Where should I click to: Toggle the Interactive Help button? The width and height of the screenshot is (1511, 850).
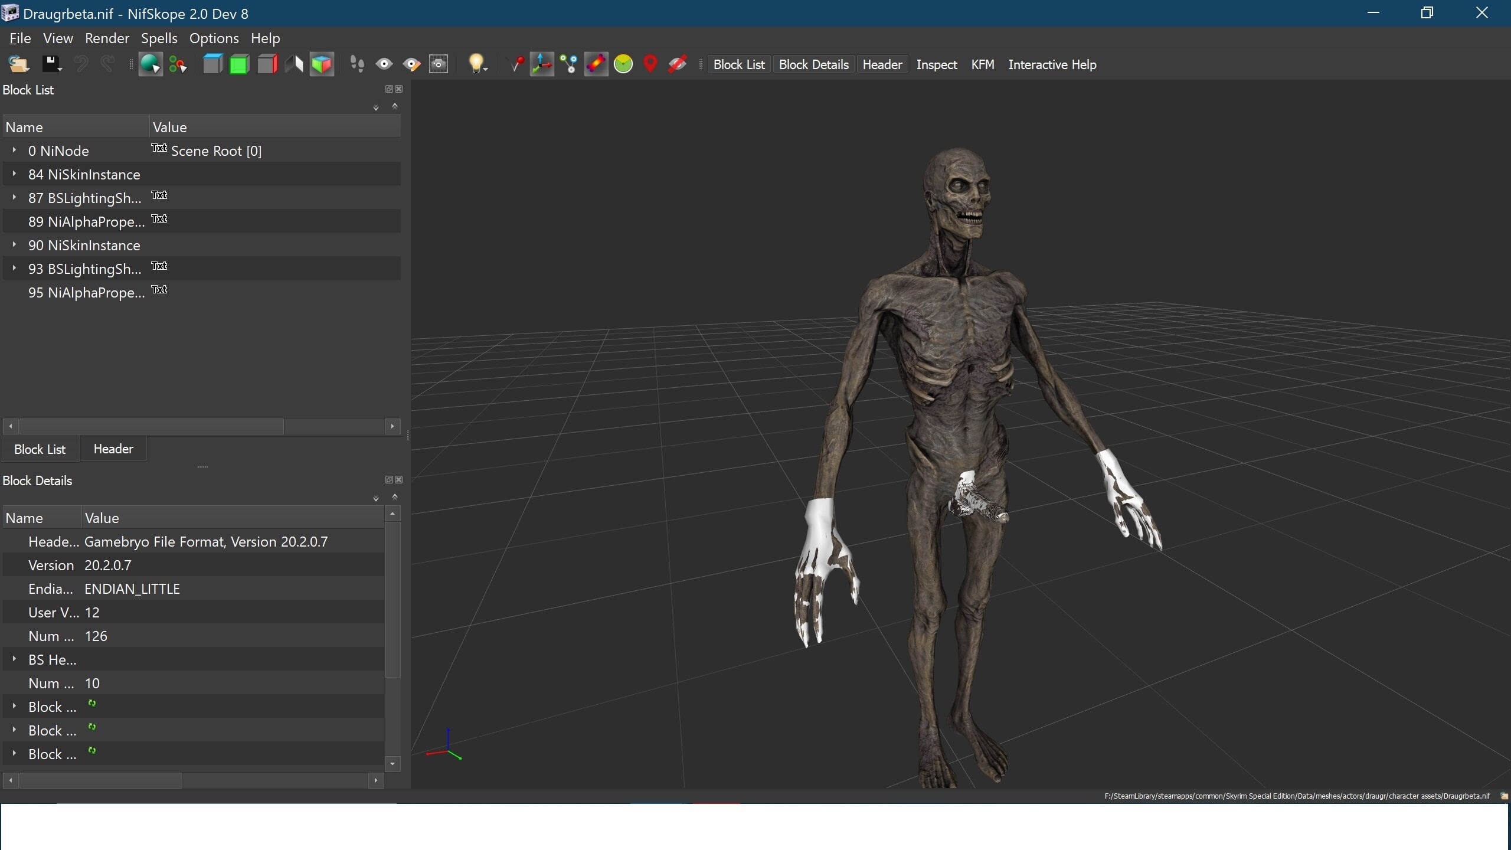click(1052, 65)
